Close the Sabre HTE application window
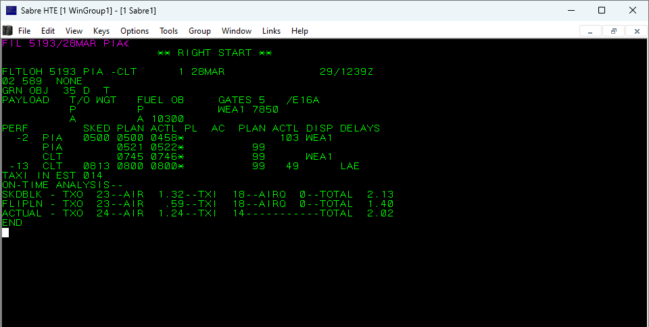The height and width of the screenshot is (327, 649). click(633, 10)
